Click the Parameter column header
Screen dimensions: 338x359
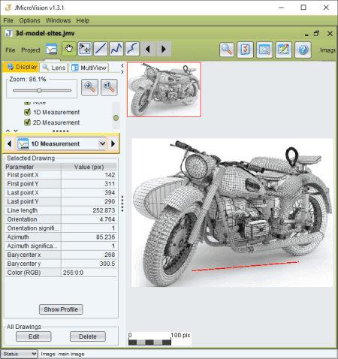pos(33,167)
